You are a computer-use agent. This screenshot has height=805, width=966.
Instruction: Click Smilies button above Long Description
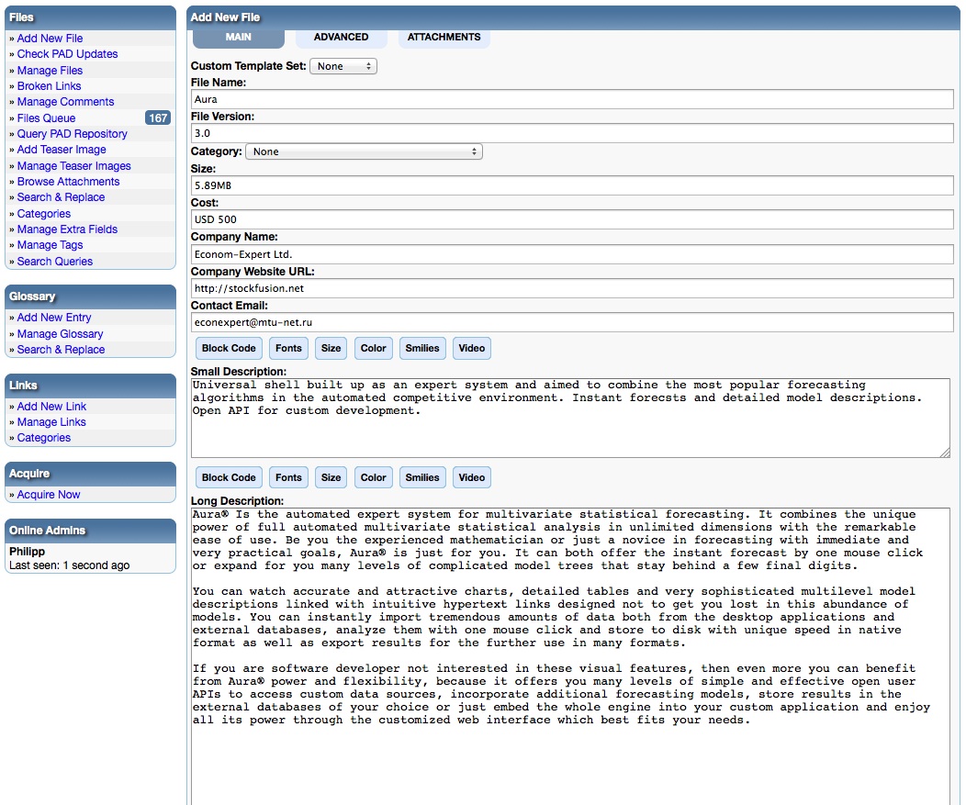(x=422, y=477)
